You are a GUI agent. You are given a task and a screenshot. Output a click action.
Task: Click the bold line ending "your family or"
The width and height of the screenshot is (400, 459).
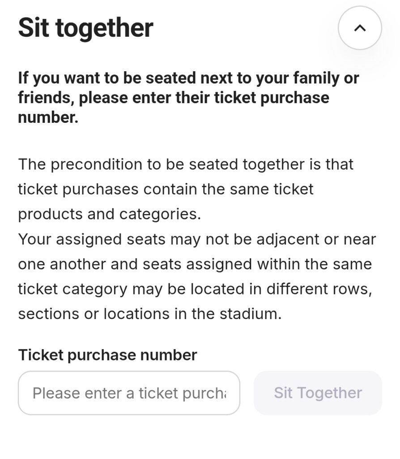188,78
